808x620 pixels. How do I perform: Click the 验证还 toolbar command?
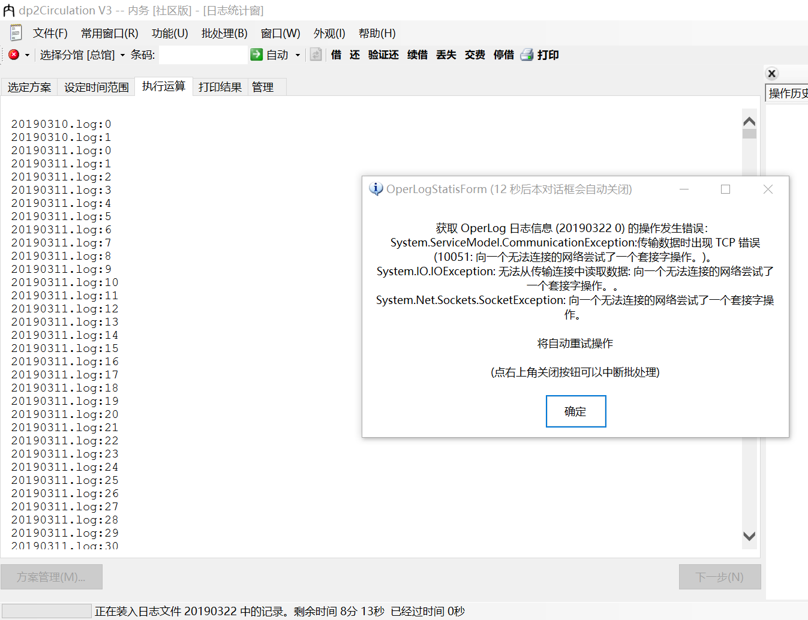click(383, 55)
